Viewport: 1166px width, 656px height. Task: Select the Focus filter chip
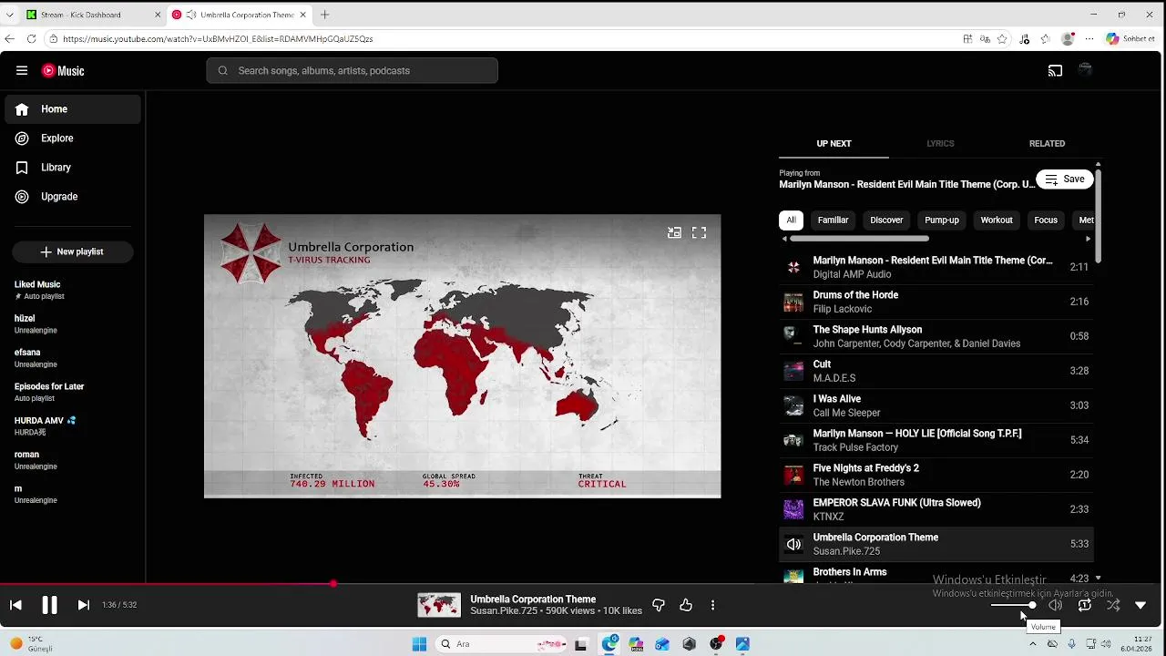click(1046, 220)
